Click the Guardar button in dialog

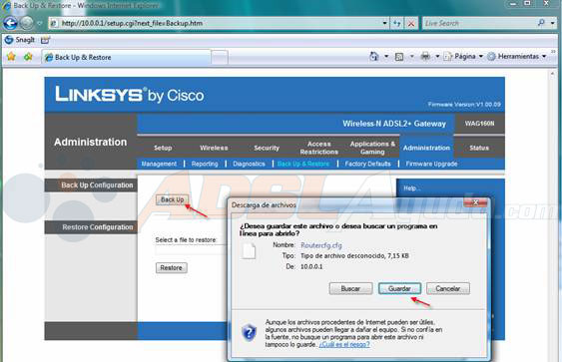(399, 288)
